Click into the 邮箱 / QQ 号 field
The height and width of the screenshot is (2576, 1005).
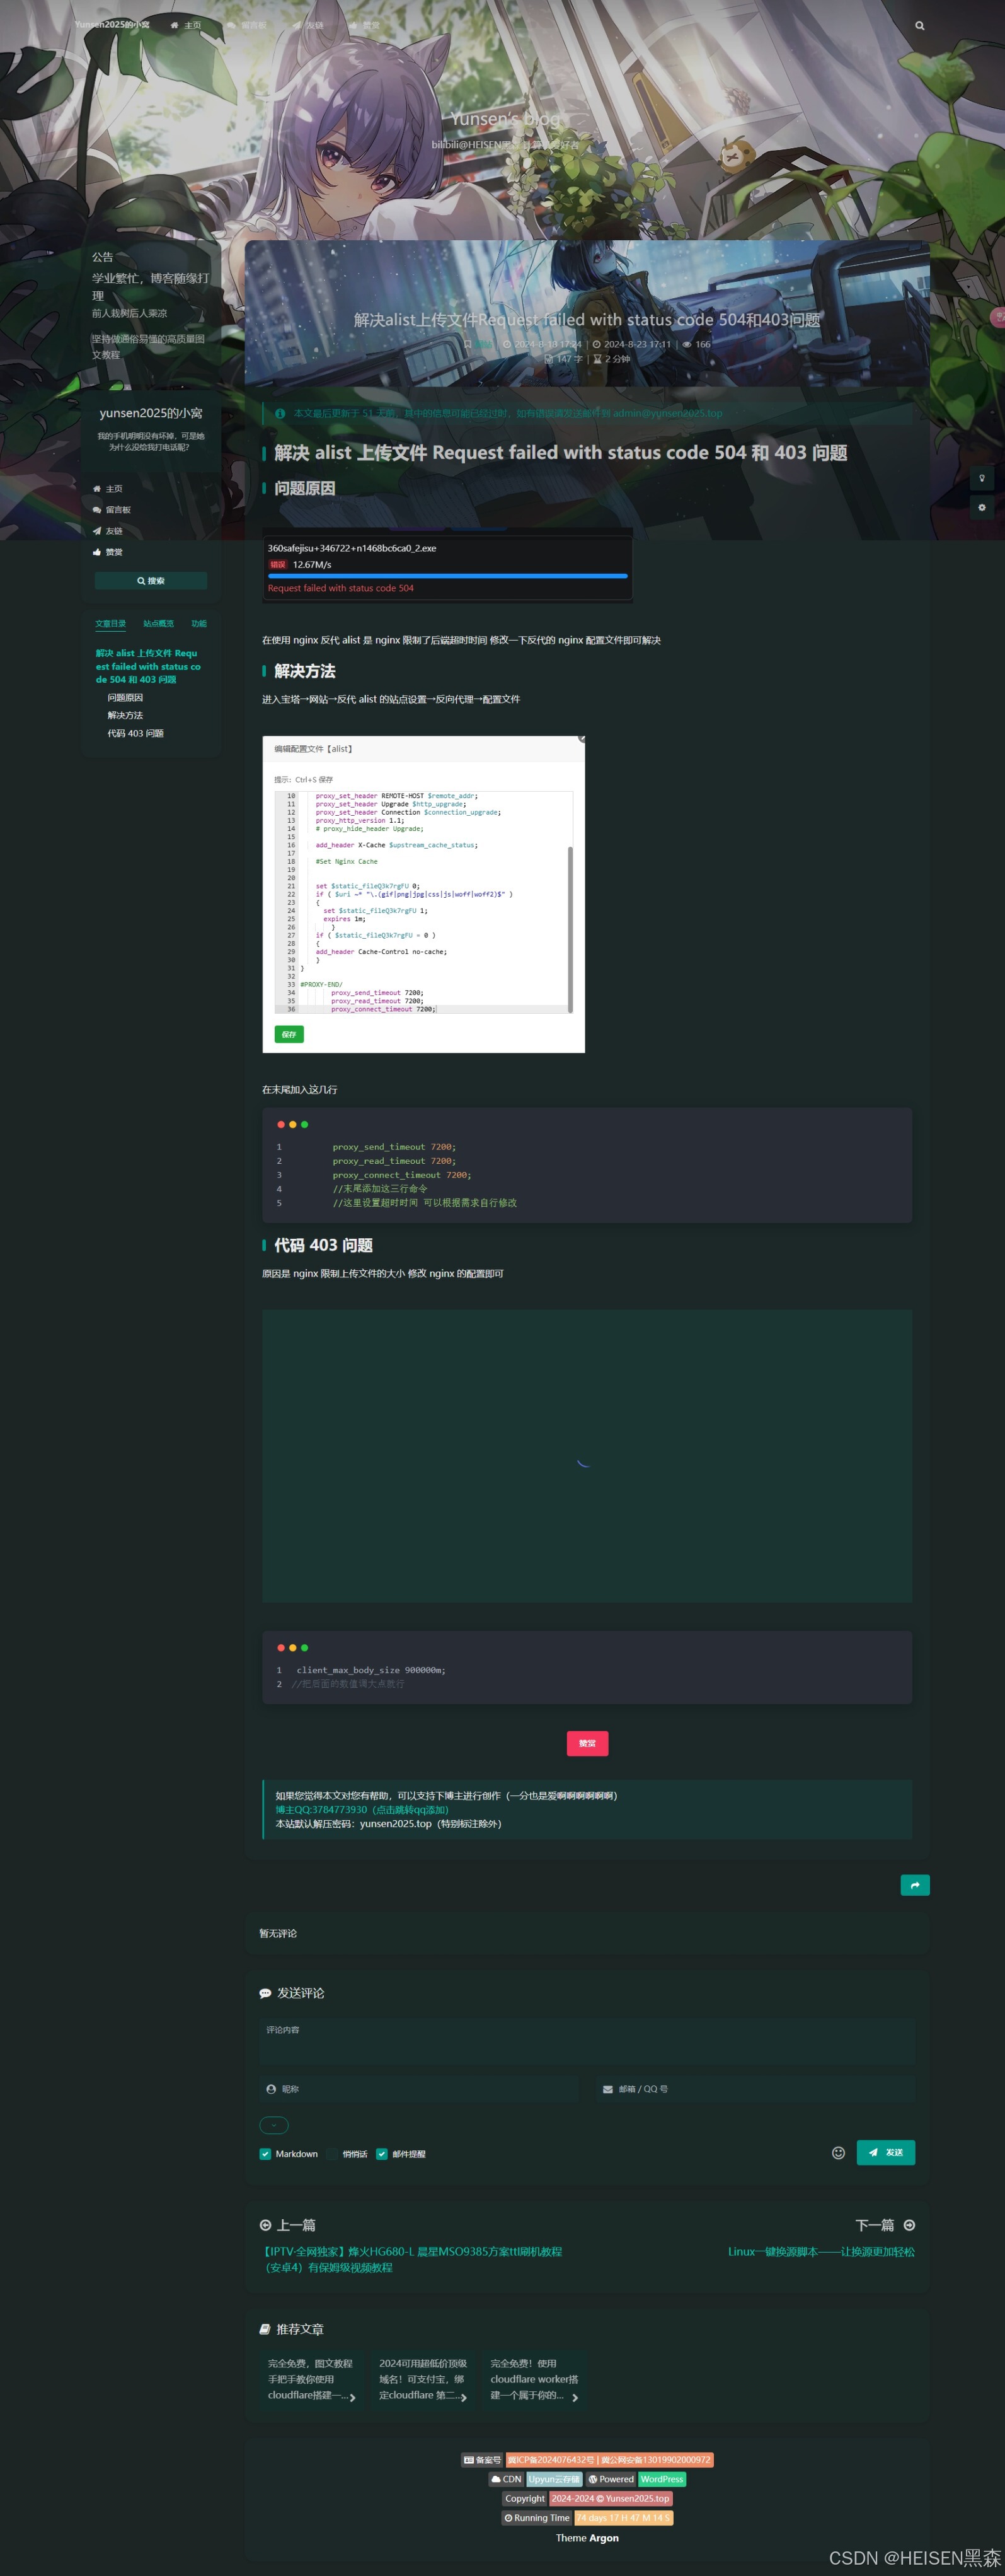point(755,2089)
